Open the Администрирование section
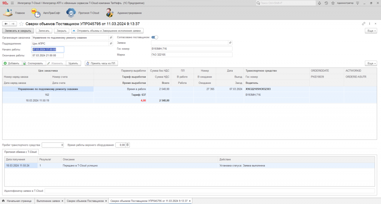Image resolution: width=381 pixels, height=204 pixels. [120, 13]
